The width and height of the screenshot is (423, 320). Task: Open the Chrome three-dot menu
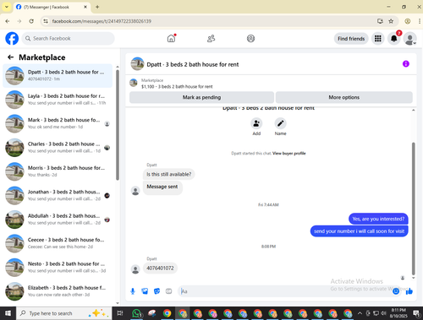[420, 21]
